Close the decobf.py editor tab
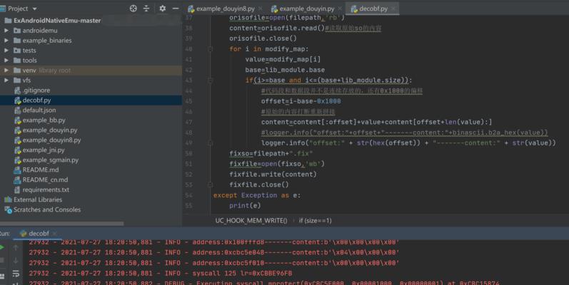This screenshot has width=569, height=285. pos(393,9)
